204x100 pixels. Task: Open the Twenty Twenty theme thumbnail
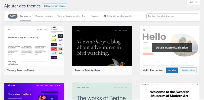[170, 91]
